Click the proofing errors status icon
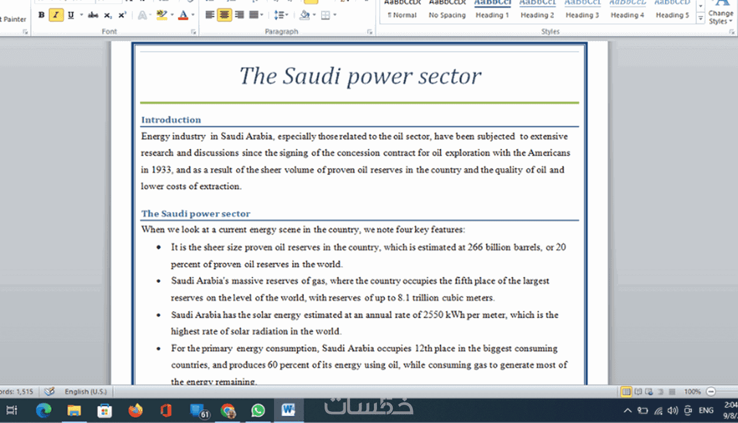Screen dimensions: 738x423 (x=50, y=391)
